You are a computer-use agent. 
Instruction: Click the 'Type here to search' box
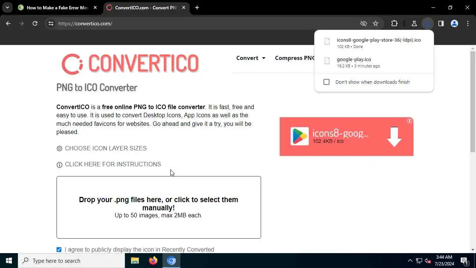(71, 261)
